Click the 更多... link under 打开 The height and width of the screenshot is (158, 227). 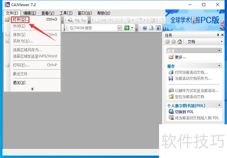[x=180, y=57]
